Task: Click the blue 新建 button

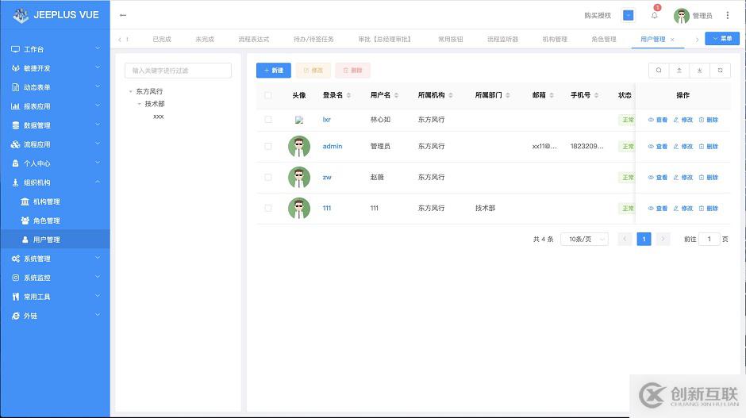Action: point(273,71)
